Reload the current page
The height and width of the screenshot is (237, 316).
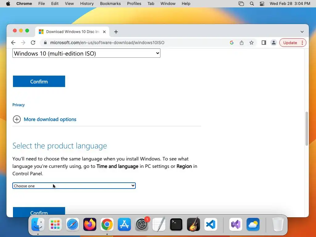pyautogui.click(x=33, y=43)
